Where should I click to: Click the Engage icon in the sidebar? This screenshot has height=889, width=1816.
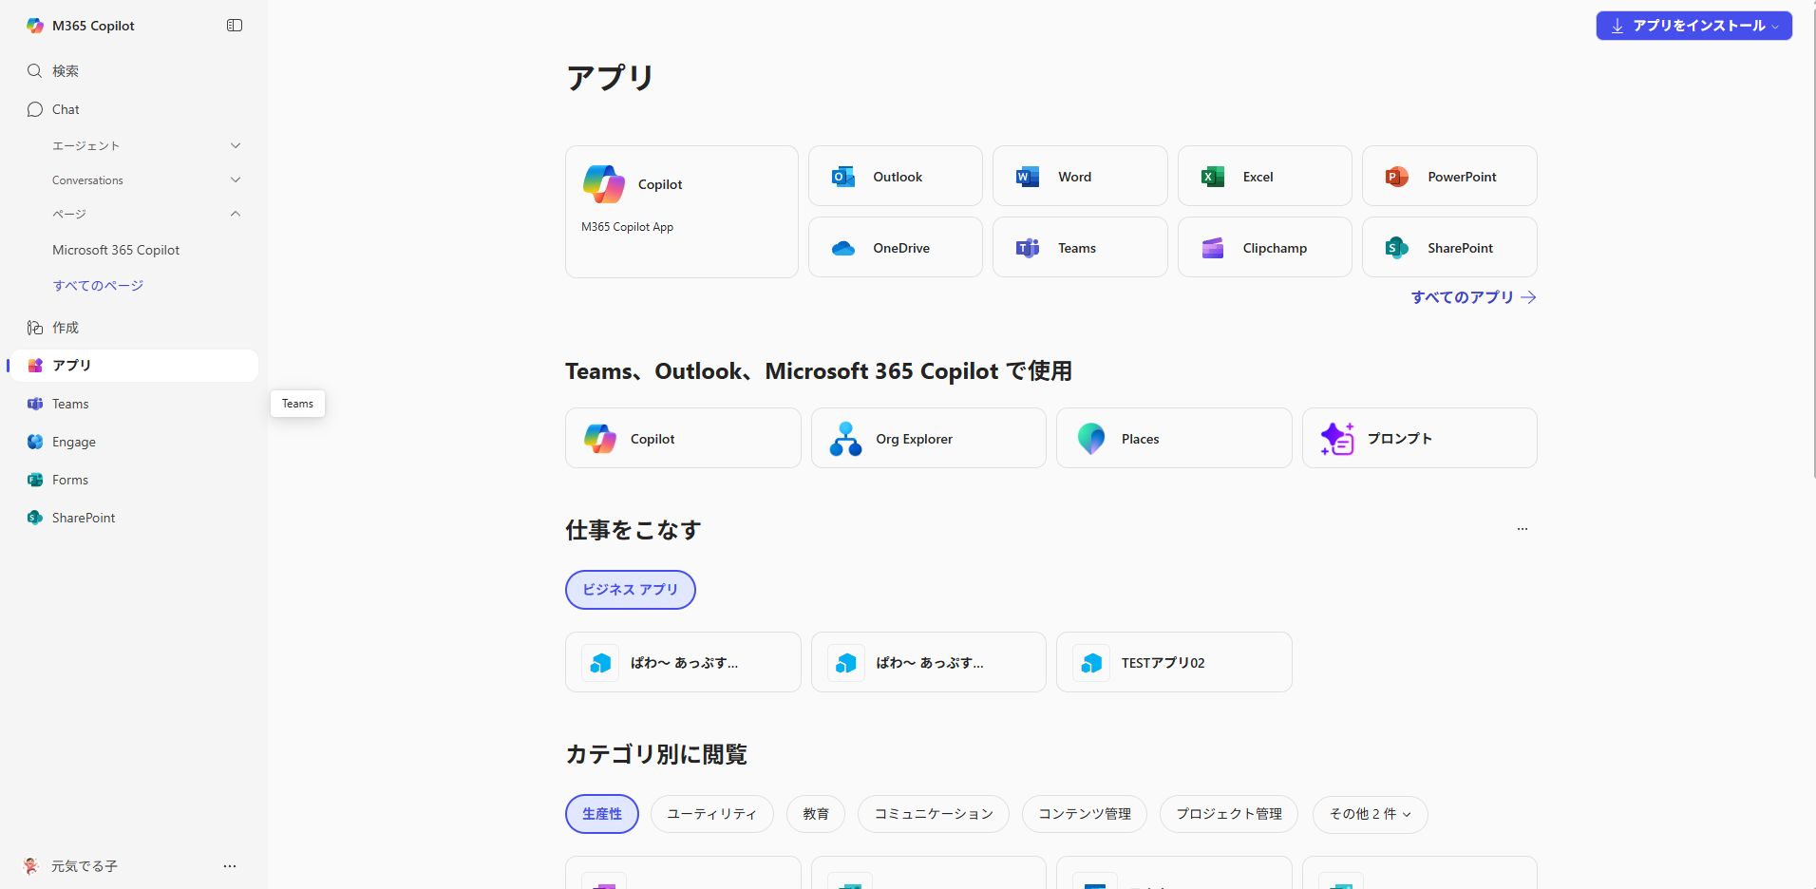[x=35, y=442]
